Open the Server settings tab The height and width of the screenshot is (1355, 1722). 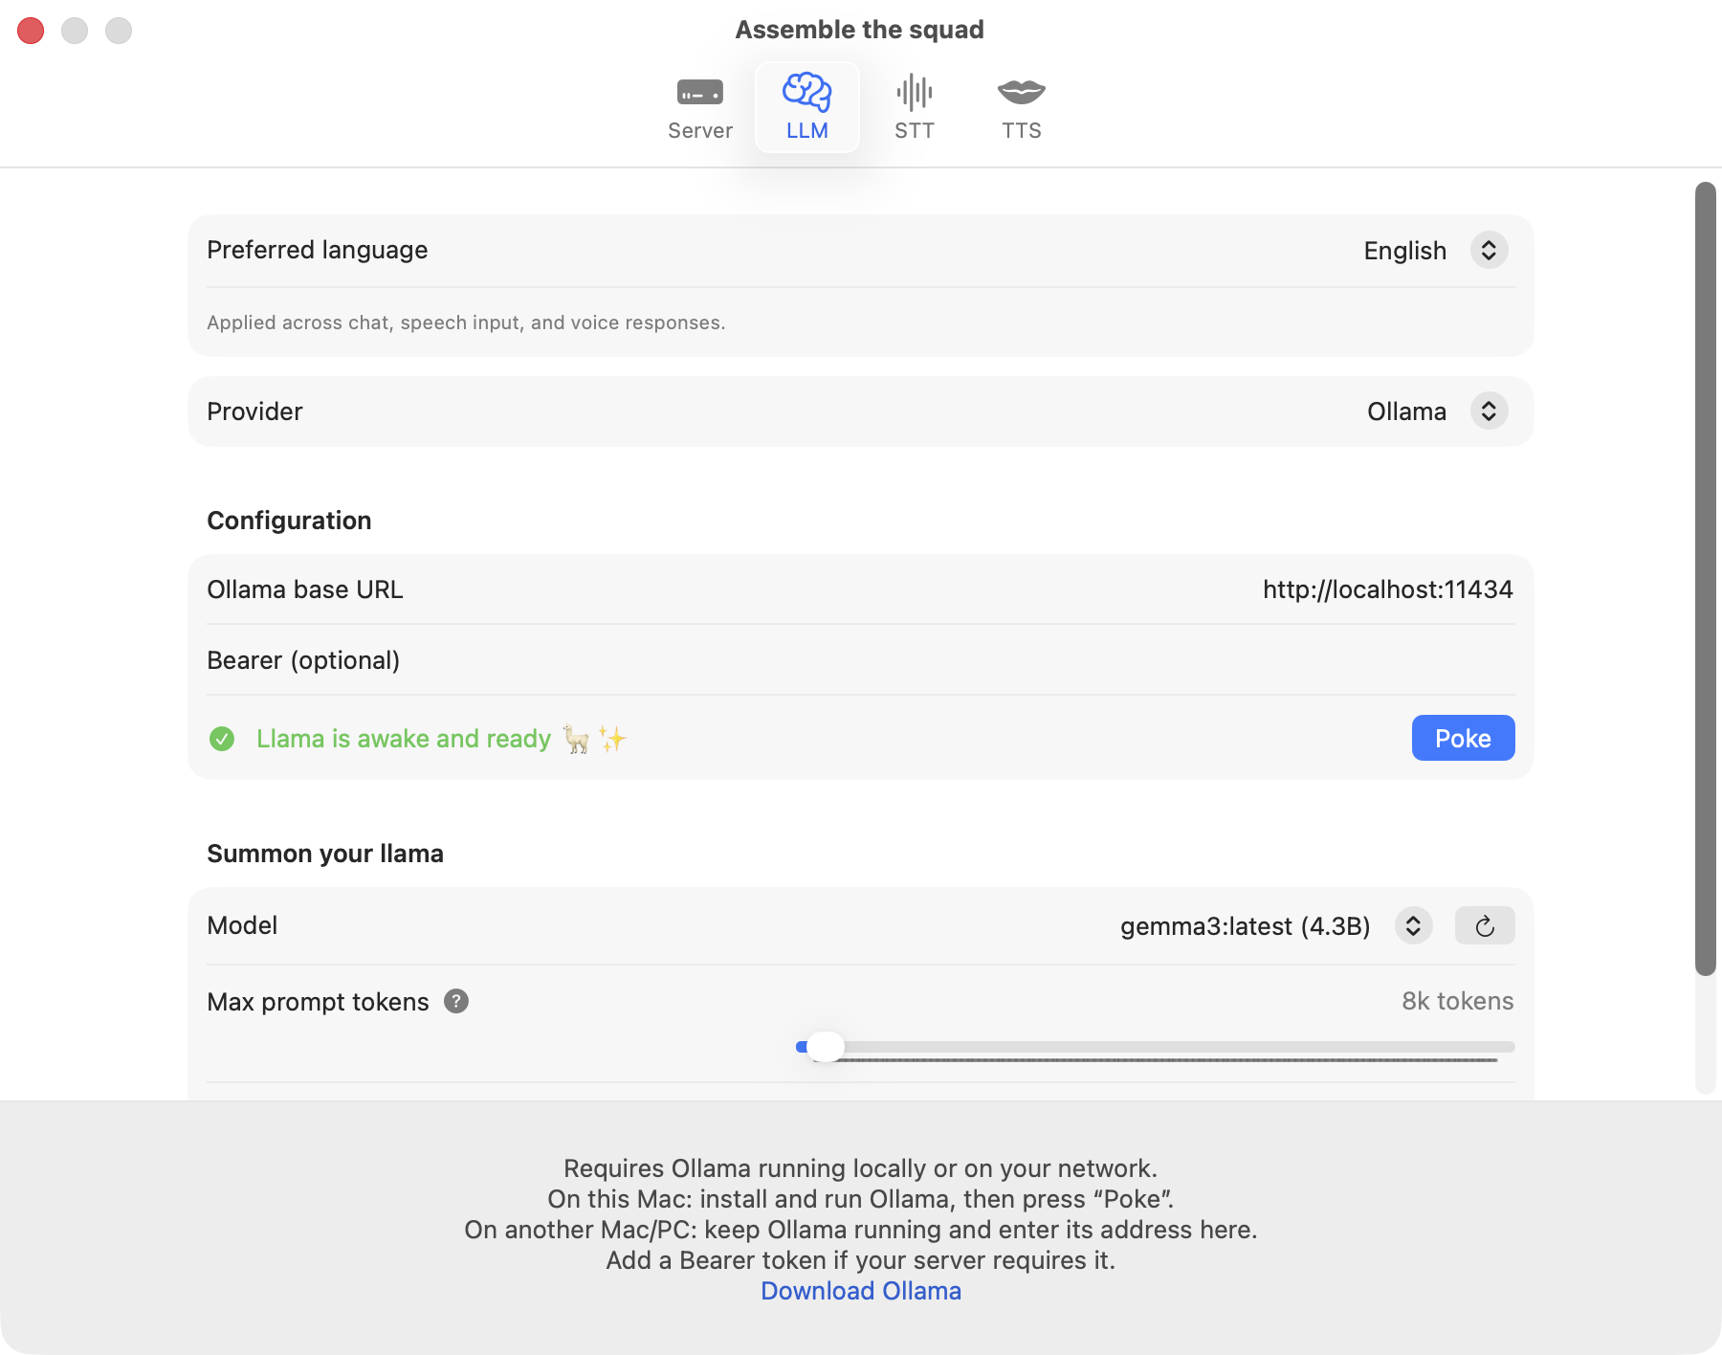699,107
